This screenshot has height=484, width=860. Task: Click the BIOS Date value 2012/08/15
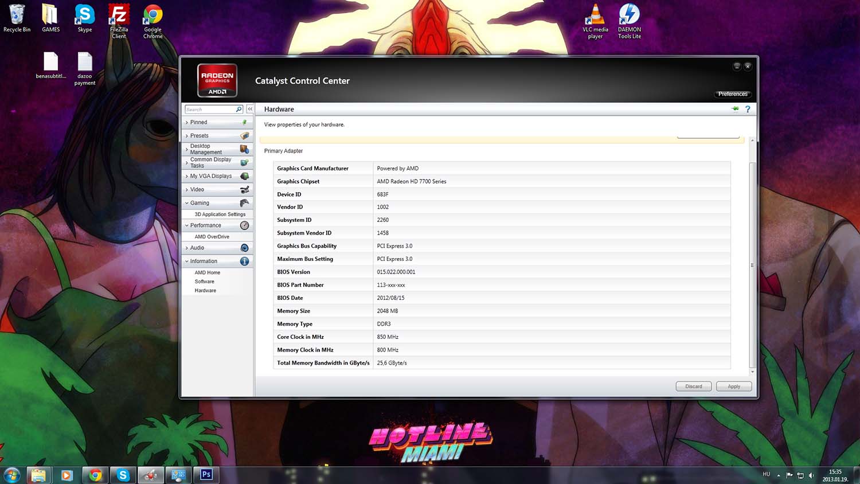coord(390,298)
